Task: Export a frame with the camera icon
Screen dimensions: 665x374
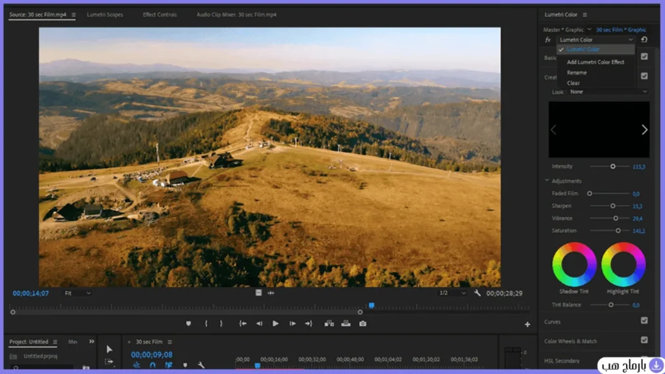Action: tap(362, 323)
